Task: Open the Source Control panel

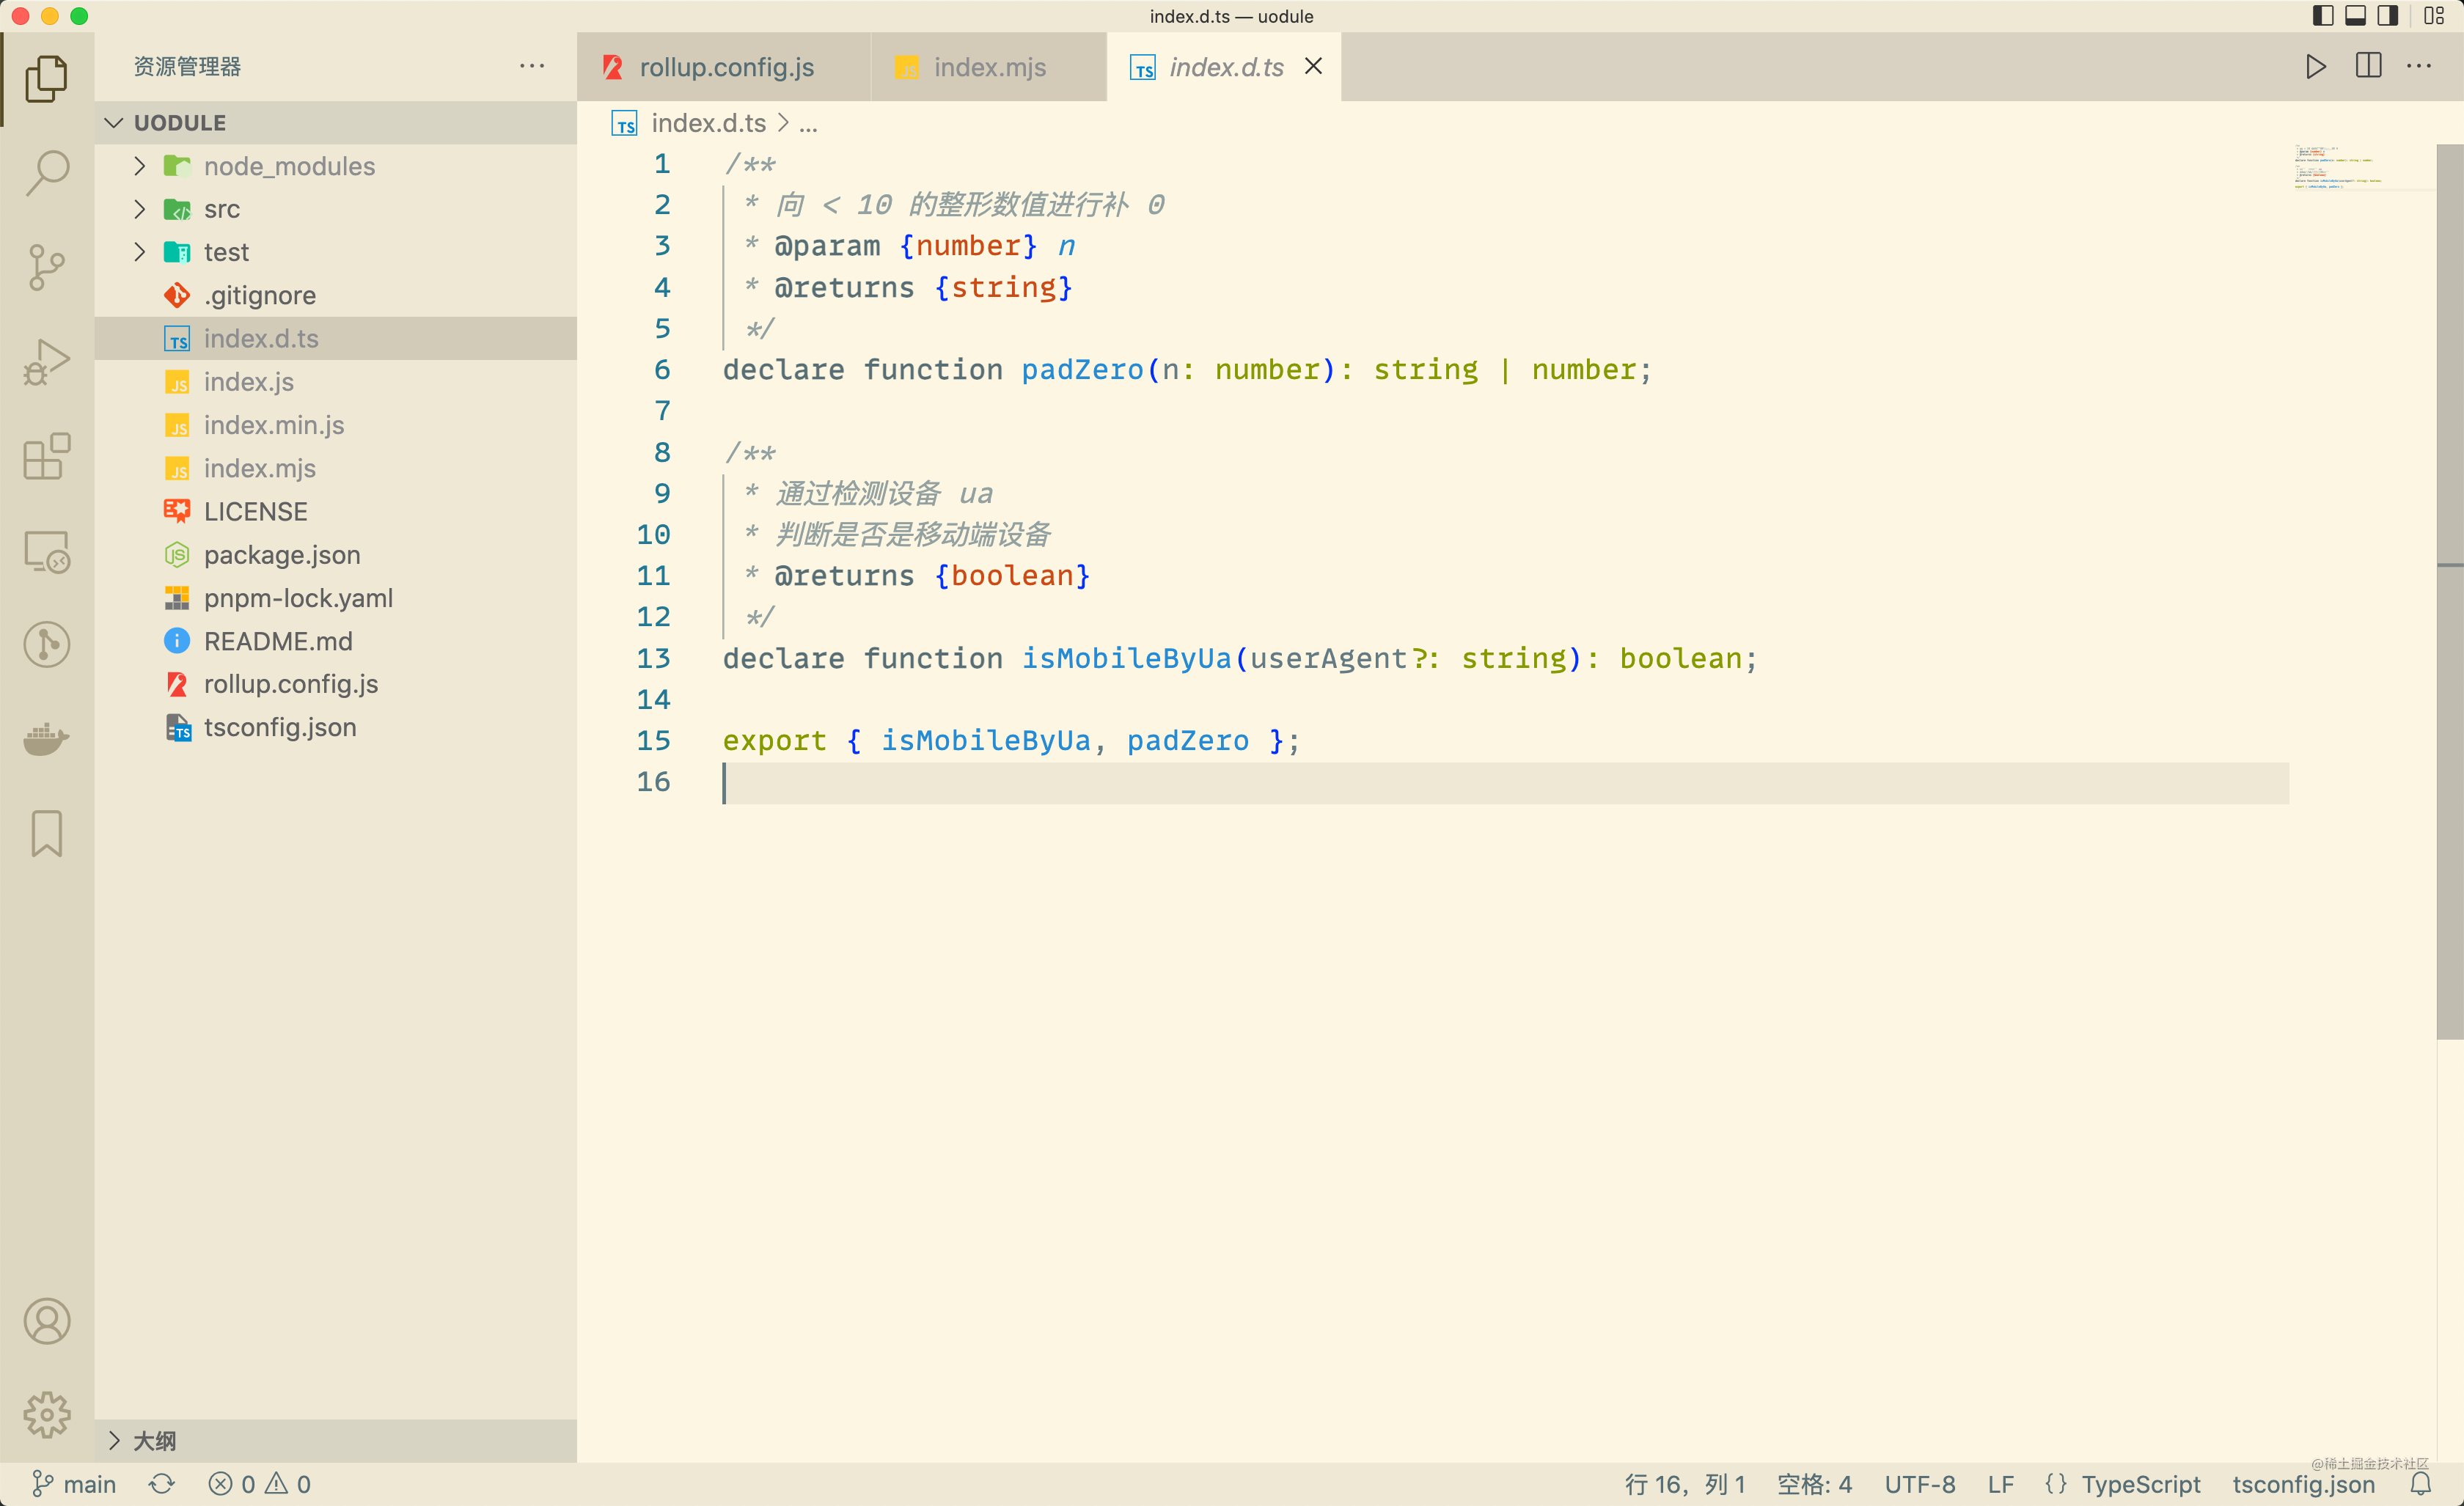Action: [x=46, y=267]
